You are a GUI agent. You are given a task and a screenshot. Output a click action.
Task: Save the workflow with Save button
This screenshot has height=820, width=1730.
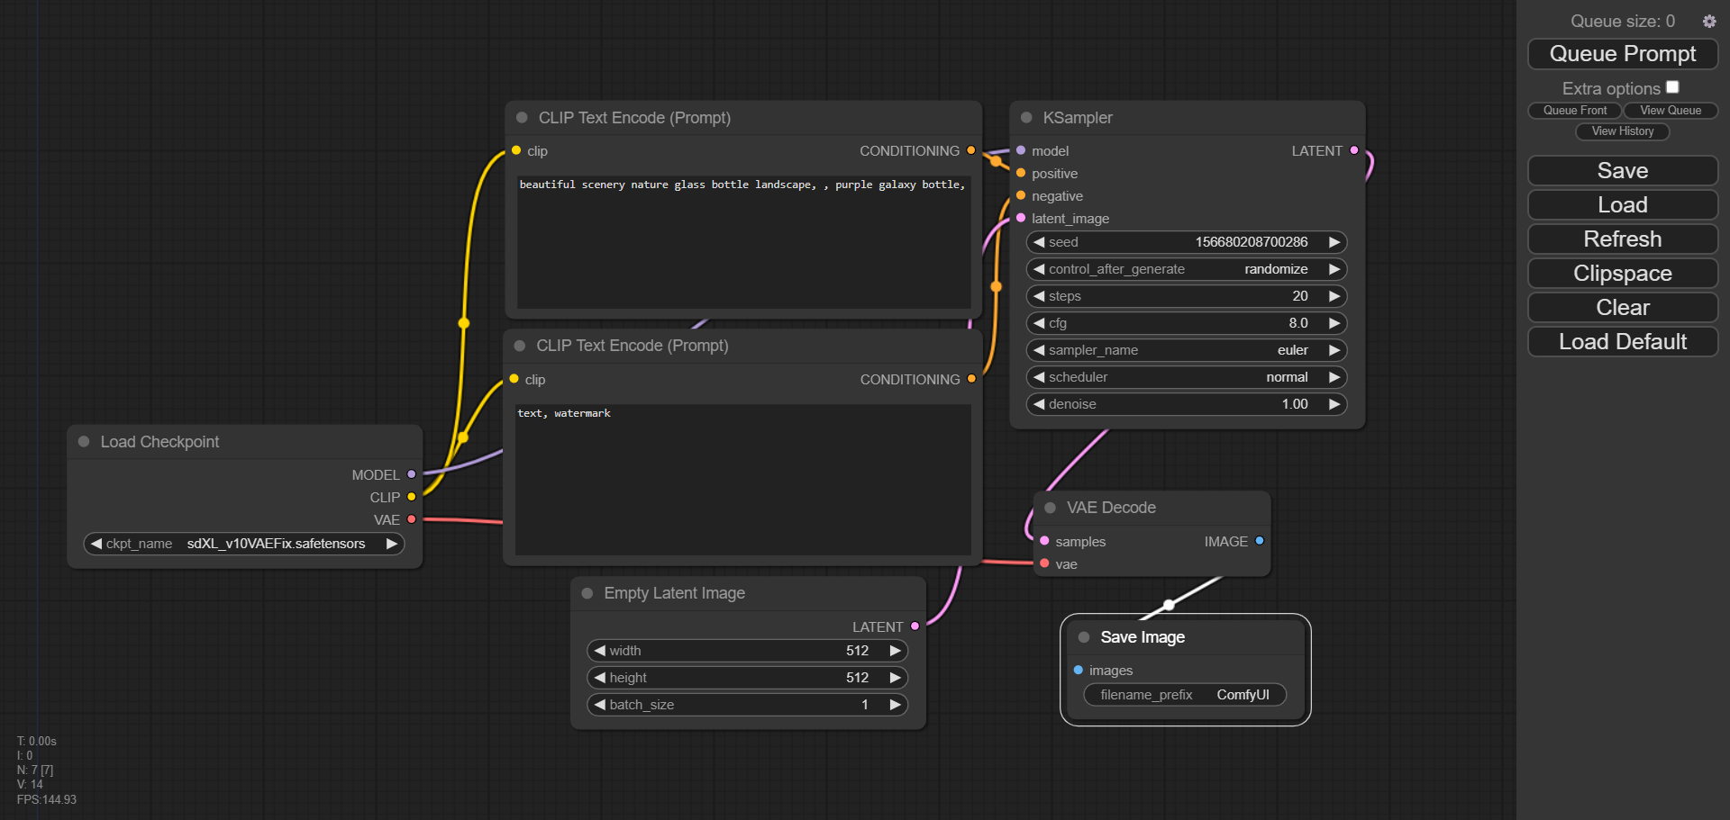(1623, 171)
